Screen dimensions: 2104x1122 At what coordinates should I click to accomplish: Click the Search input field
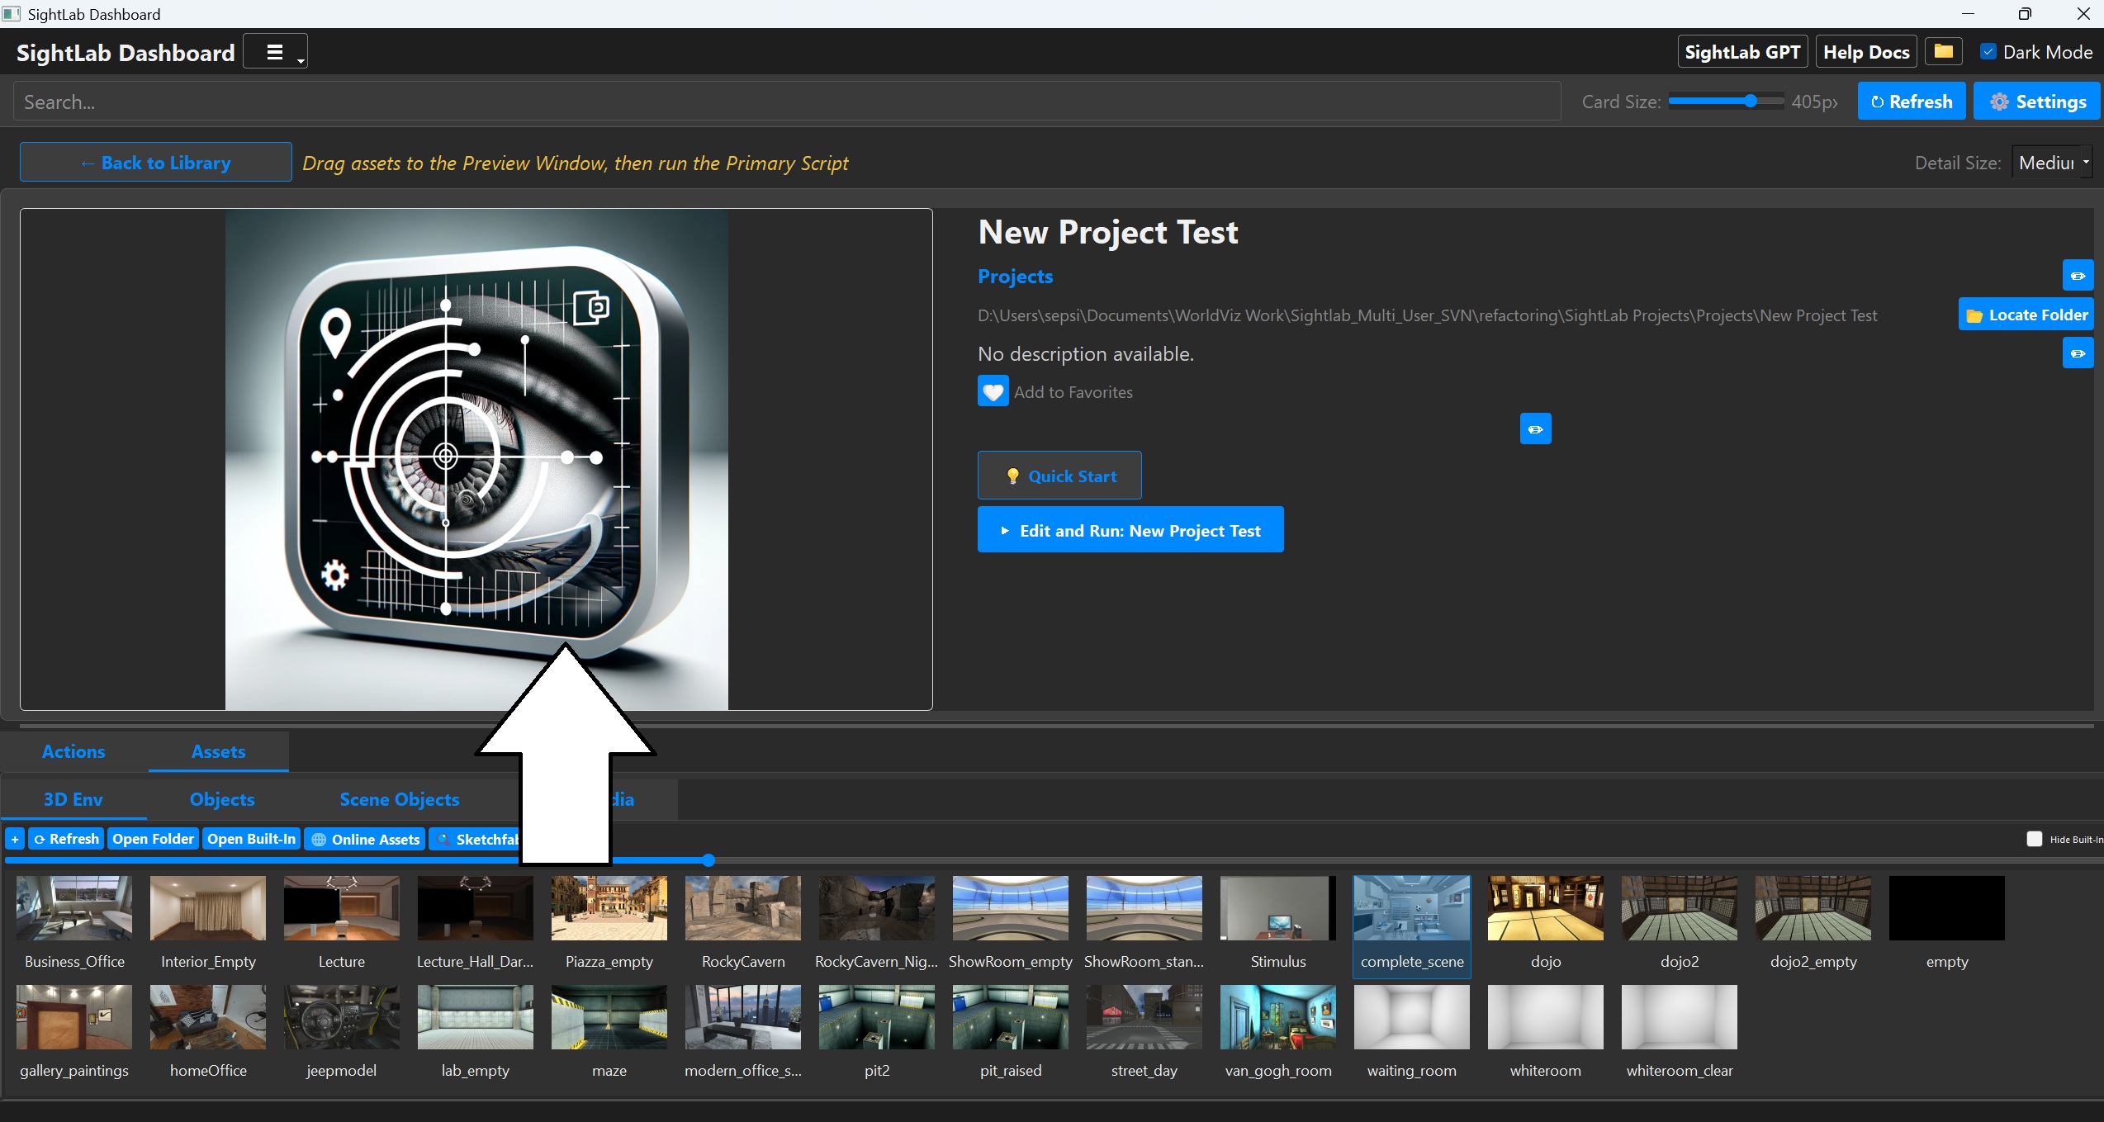[784, 102]
